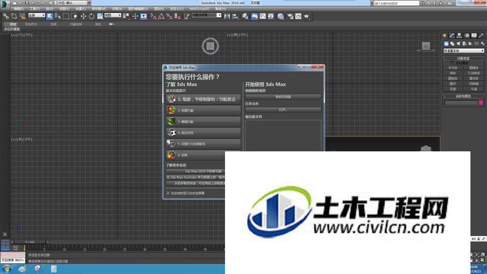Enable the AutoGrid checkbox
Viewport: 487px width, 274px height.
(453, 63)
